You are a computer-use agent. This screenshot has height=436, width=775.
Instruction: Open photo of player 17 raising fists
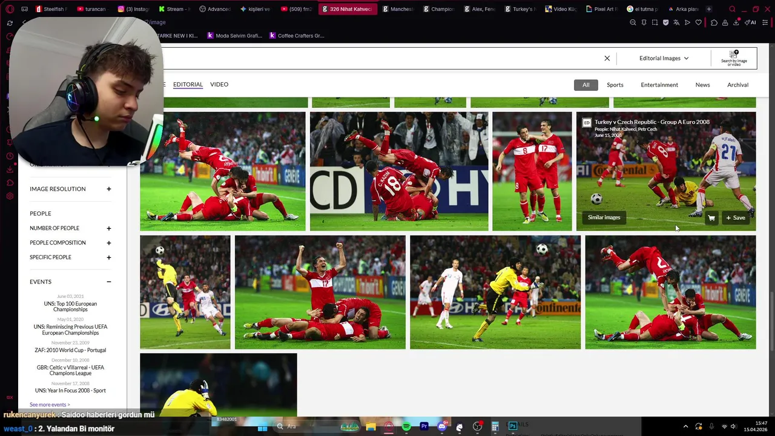click(x=320, y=292)
